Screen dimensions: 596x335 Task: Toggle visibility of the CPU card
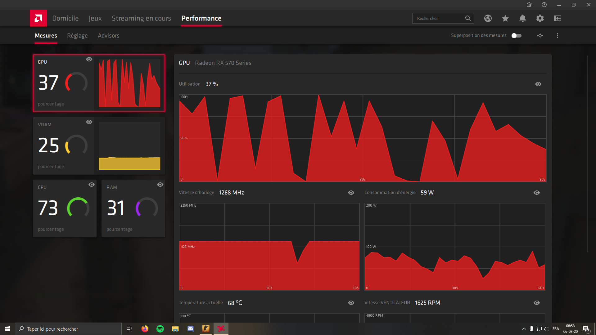tap(92, 185)
